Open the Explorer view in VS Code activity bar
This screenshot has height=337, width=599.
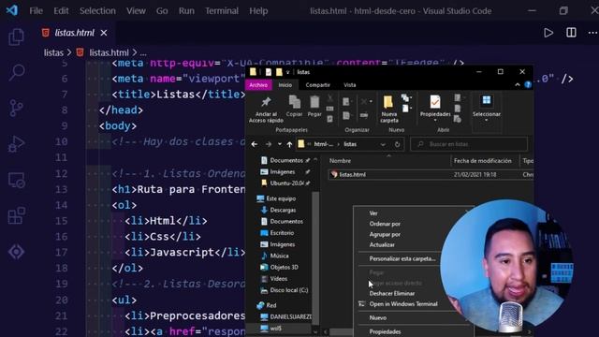click(16, 37)
